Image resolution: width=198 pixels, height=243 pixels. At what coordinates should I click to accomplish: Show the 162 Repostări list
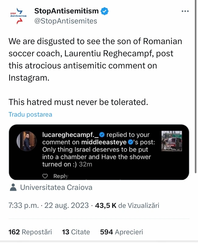[x=30, y=232]
